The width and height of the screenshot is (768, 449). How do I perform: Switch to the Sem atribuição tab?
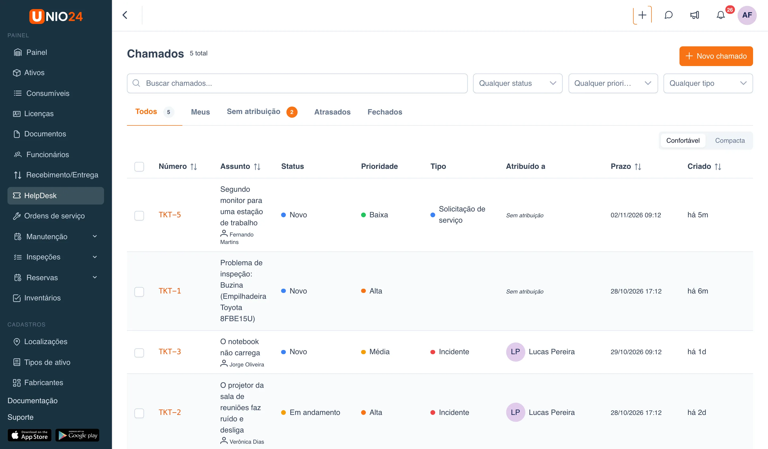point(262,112)
